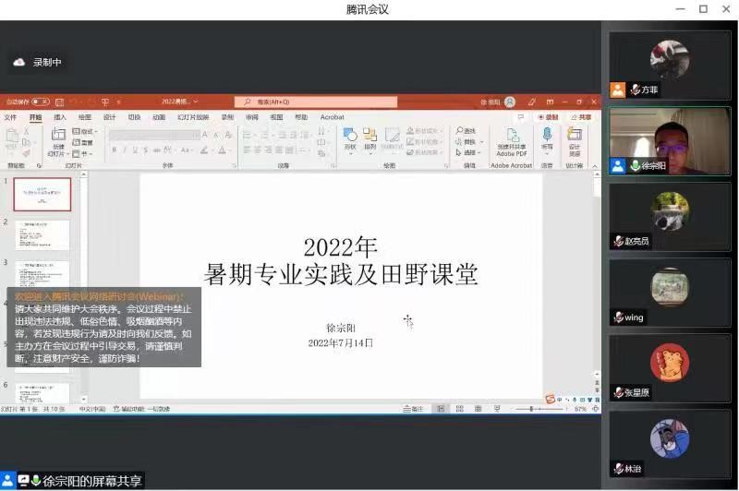The height and width of the screenshot is (491, 739).
Task: Select the second slide thumbnail
Action: [42, 234]
